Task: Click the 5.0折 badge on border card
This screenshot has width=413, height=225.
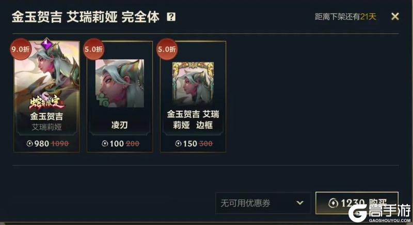Action: (167, 49)
